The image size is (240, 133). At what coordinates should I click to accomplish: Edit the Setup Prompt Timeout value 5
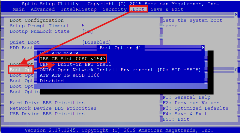click(x=83, y=26)
